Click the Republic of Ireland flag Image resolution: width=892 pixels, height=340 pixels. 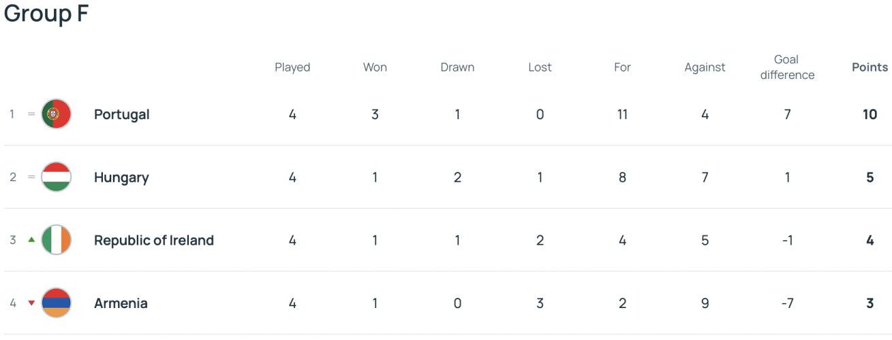click(56, 240)
